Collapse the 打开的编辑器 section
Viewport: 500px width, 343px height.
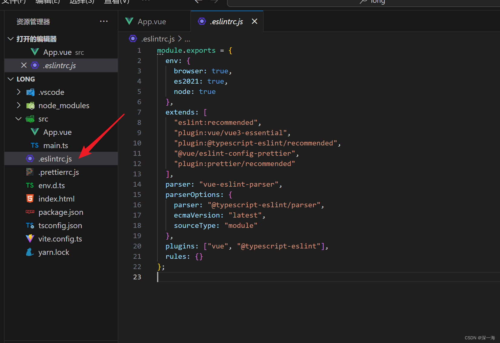pyautogui.click(x=10, y=39)
